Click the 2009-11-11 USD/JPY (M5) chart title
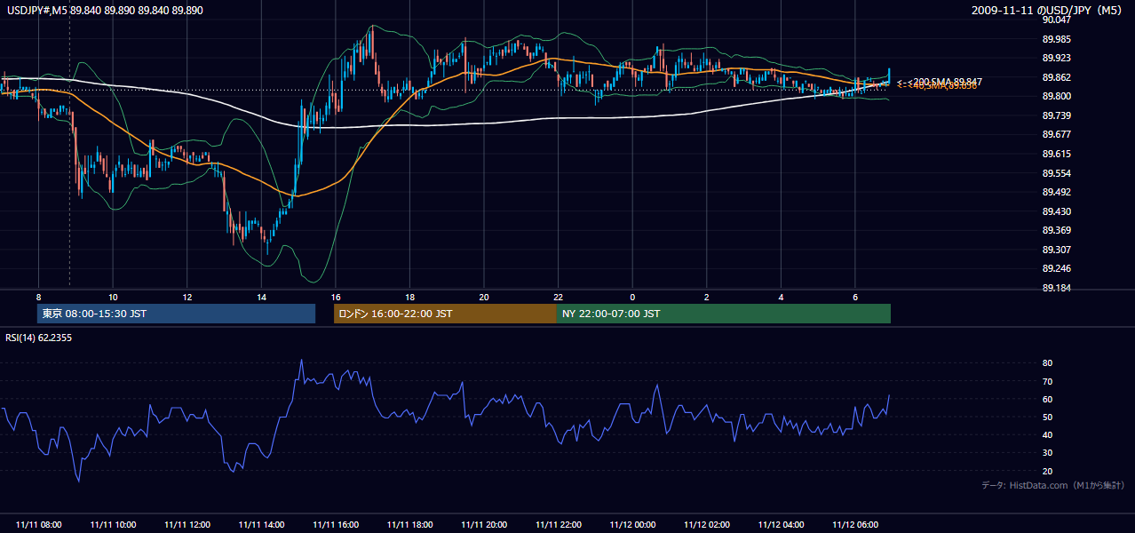 point(1048,10)
